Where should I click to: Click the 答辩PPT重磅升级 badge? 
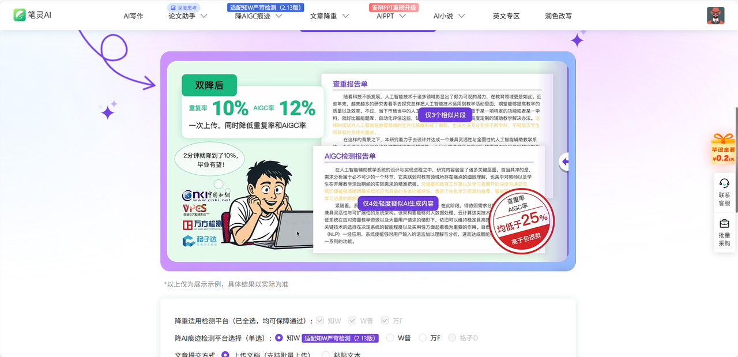(x=393, y=7)
